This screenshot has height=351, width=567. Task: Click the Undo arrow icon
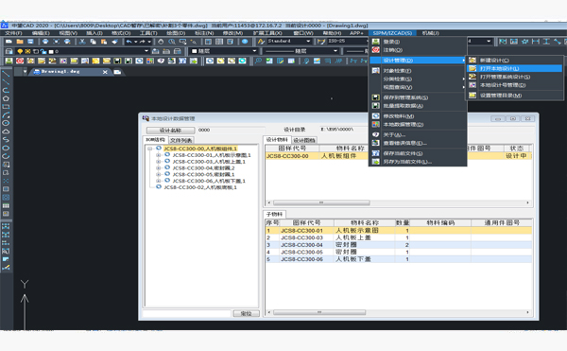(129, 42)
